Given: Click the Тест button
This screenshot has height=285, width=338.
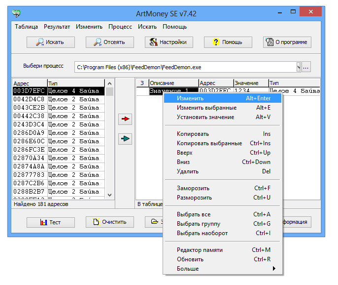Looking at the screenshot, I should (x=51, y=222).
